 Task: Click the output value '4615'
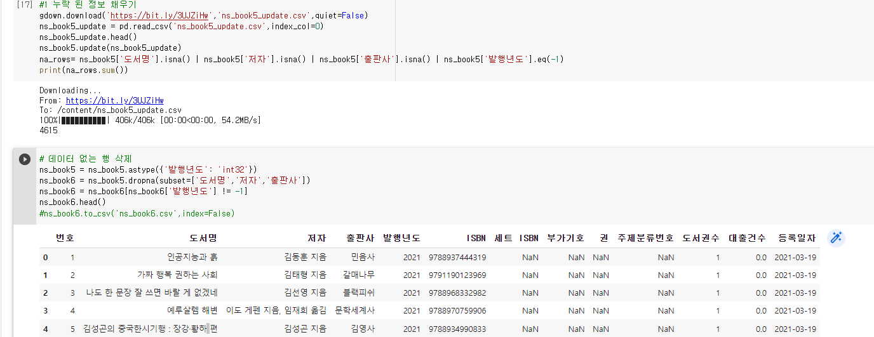48,130
